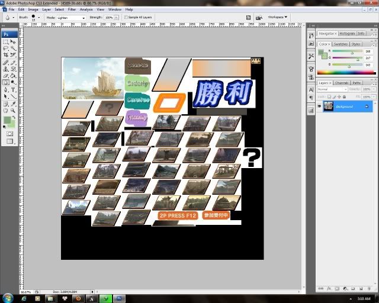Click the Windows Start button
The image size is (379, 303).
(8, 298)
